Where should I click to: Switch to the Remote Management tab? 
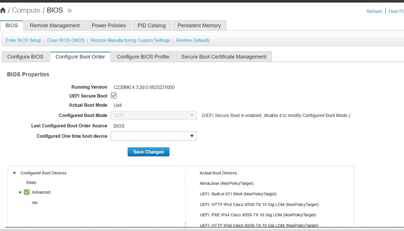point(54,25)
